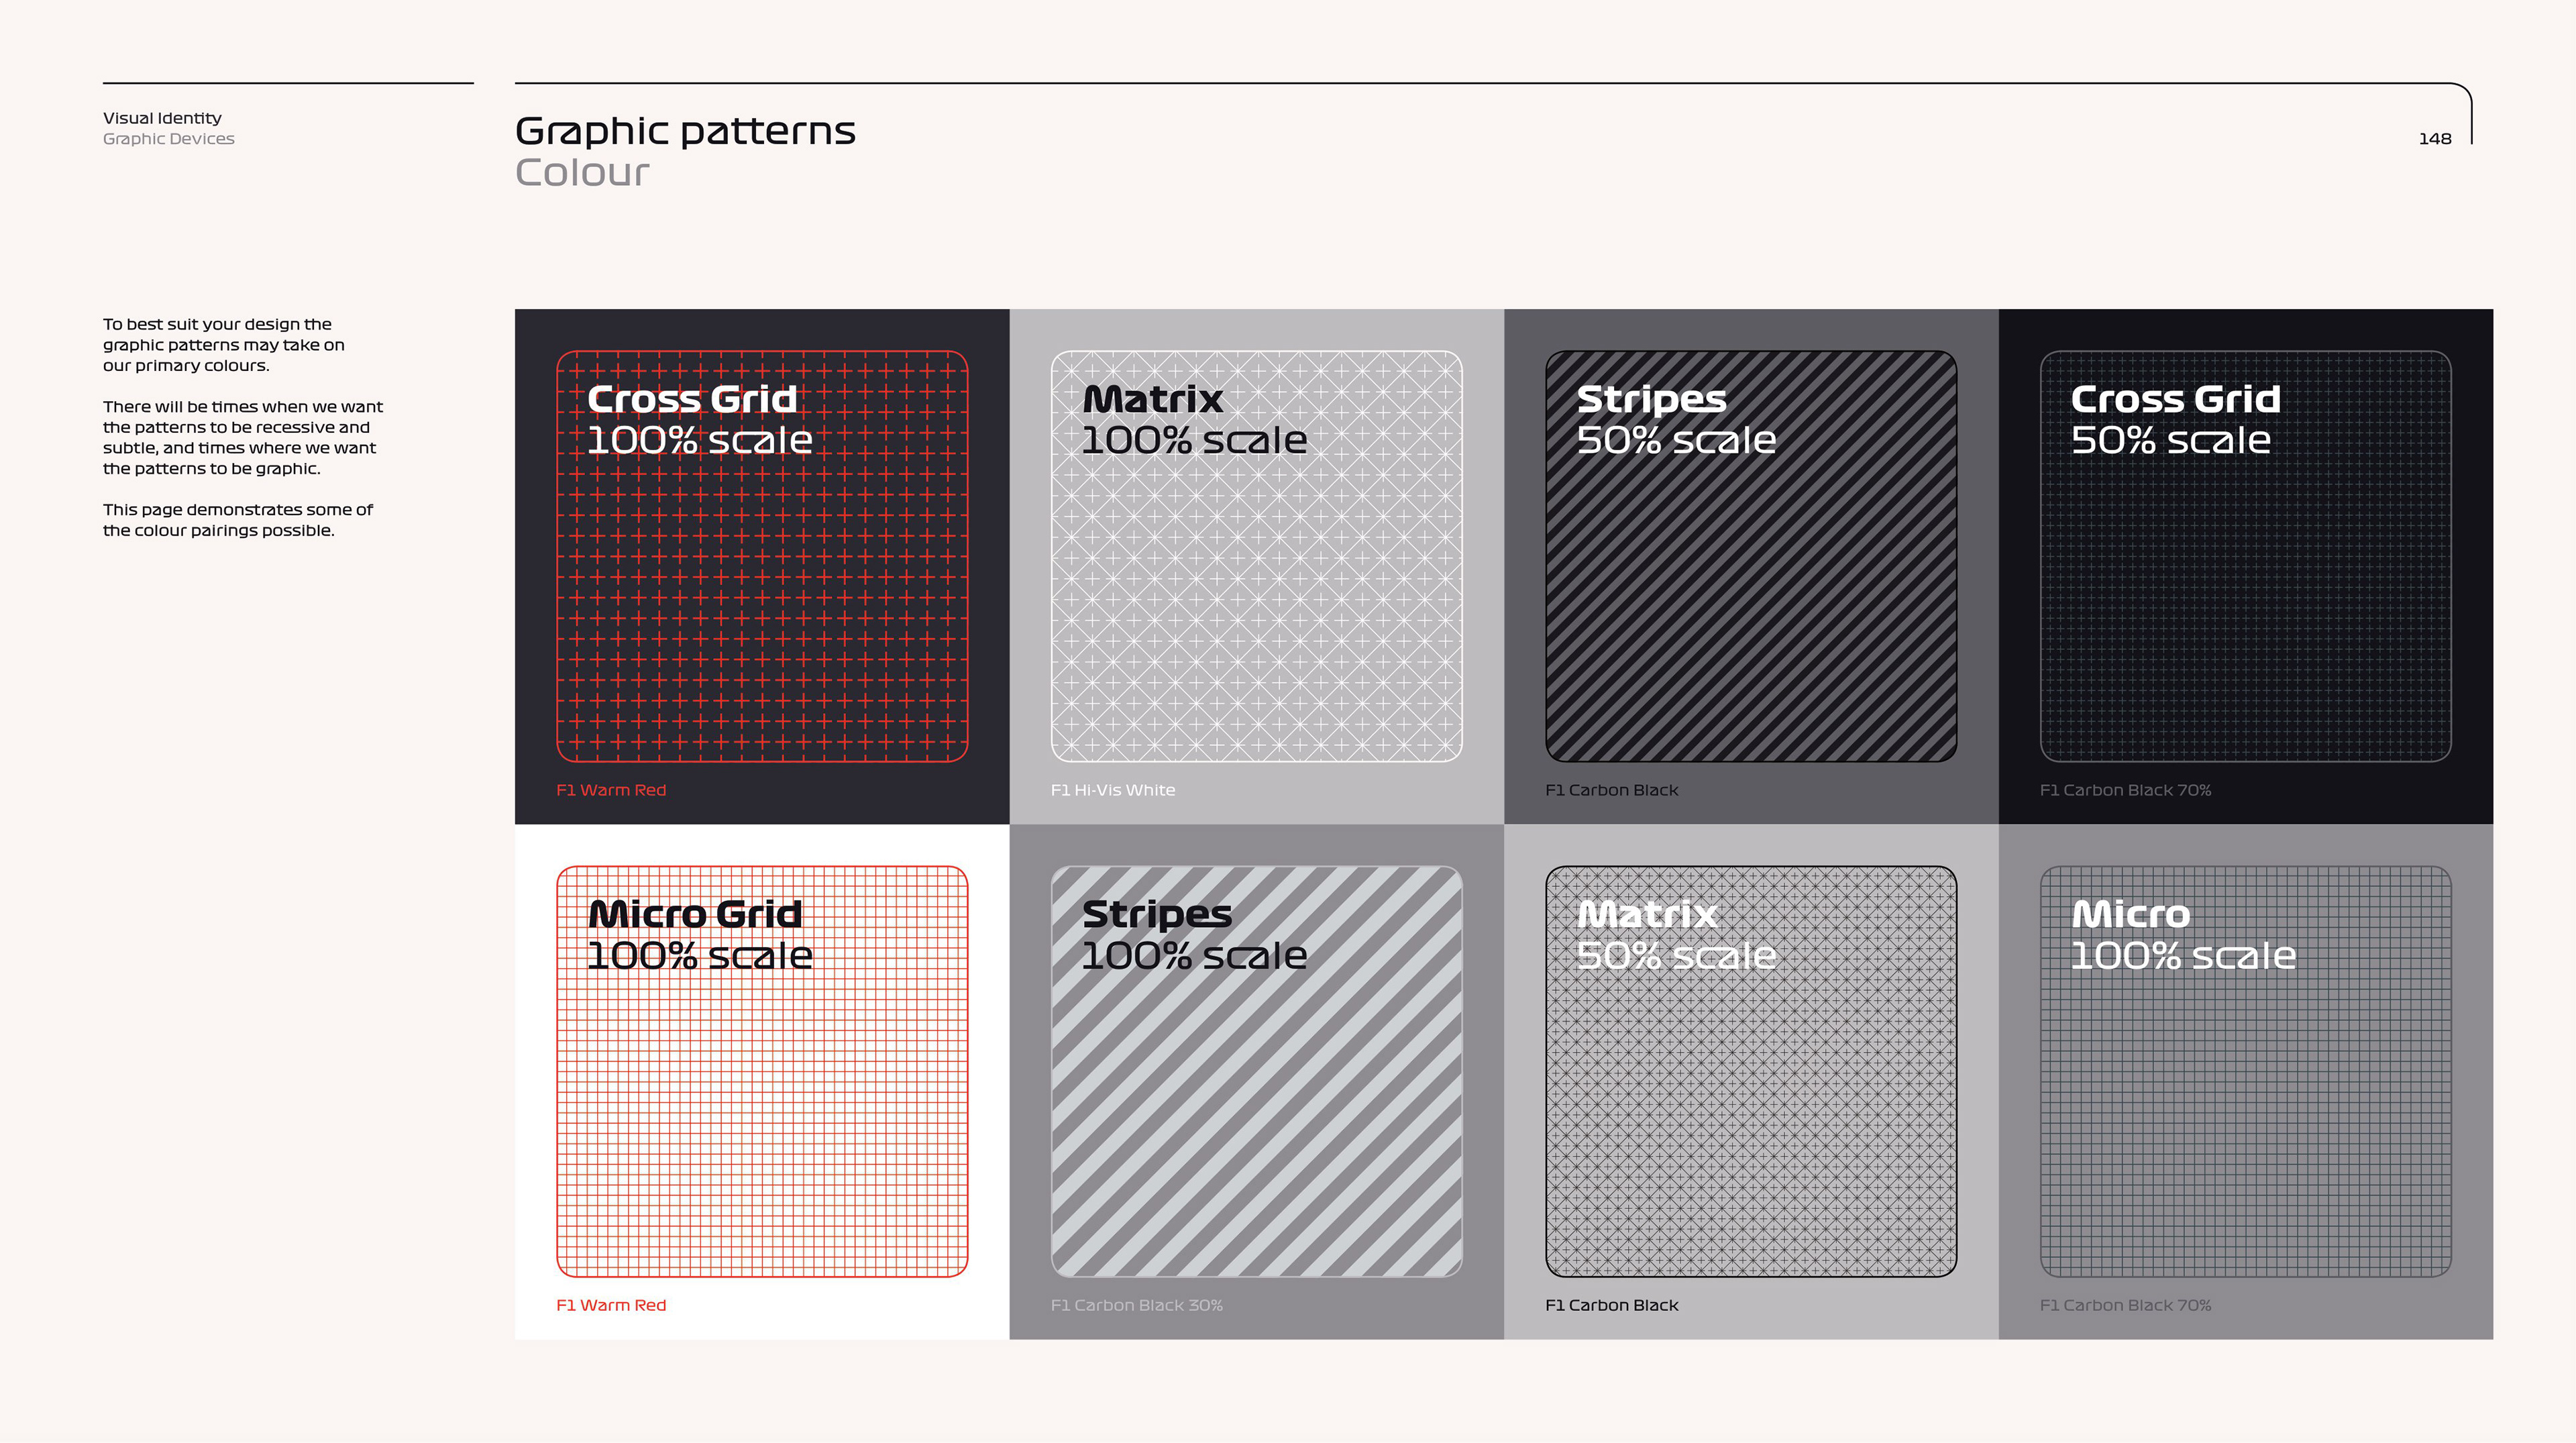2576x1443 pixels.
Task: Click the top-row F1 Carbon Black 70% label
Action: tap(2125, 790)
